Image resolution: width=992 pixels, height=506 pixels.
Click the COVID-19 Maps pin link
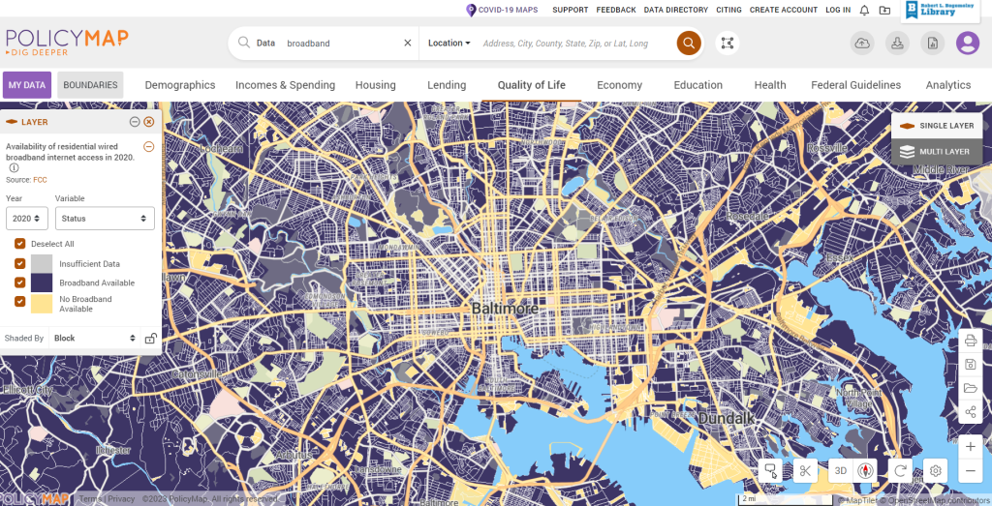pyautogui.click(x=502, y=10)
